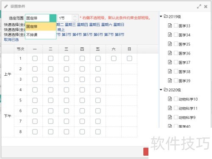Click the document icon beside 动物科学9
The width and height of the screenshot is (212, 159).
coord(170,117)
